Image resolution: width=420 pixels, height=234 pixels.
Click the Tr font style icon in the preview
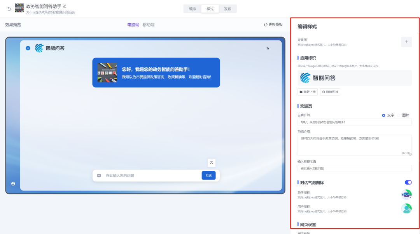(x=268, y=48)
